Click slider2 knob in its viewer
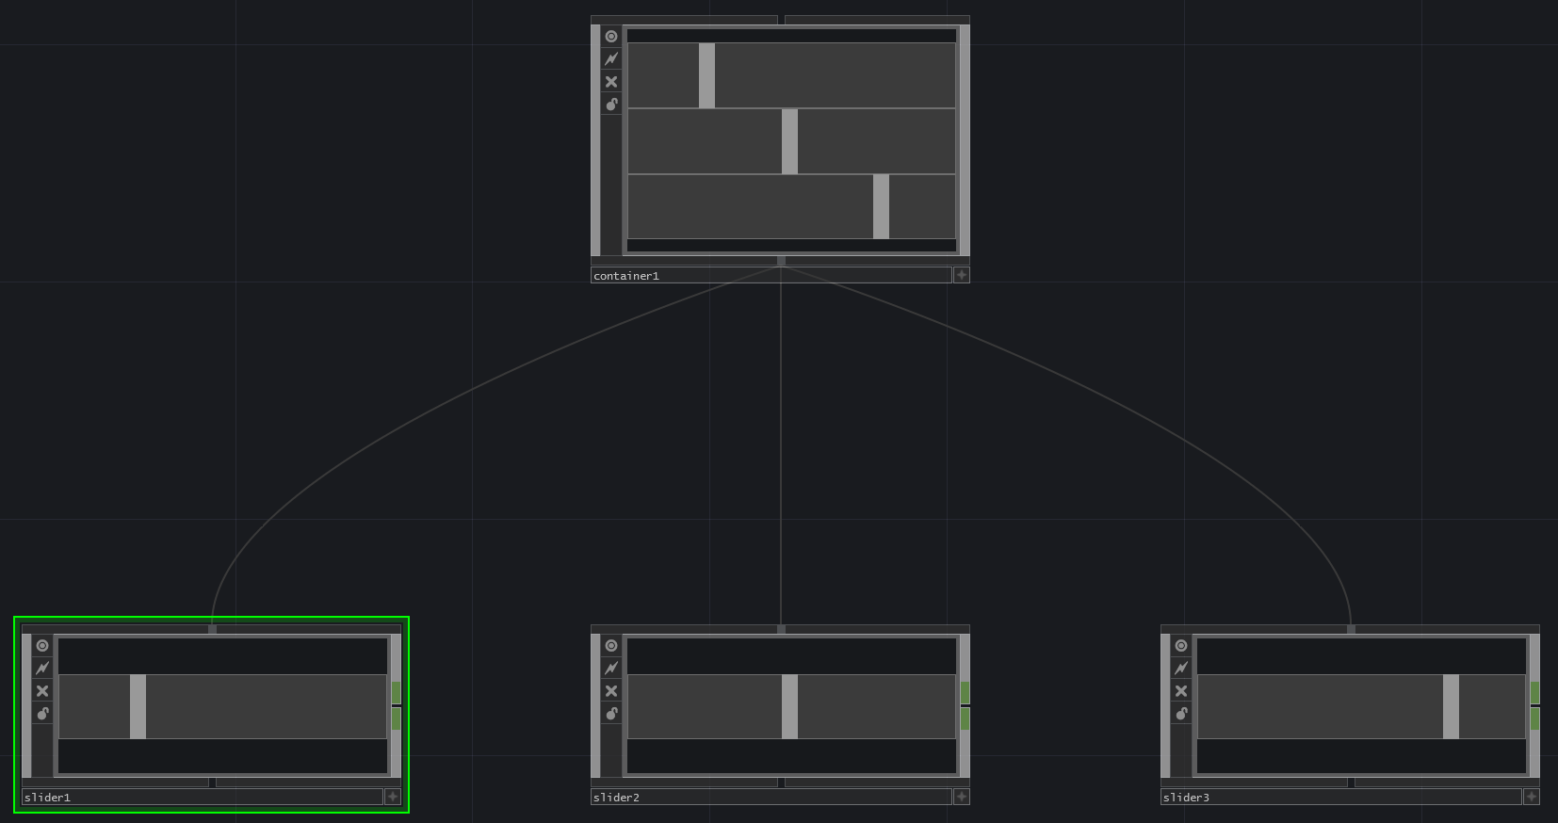1558x823 pixels. 789,707
